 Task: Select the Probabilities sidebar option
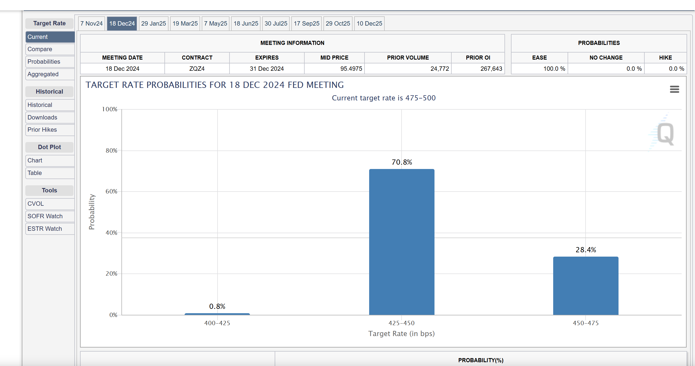pyautogui.click(x=44, y=61)
